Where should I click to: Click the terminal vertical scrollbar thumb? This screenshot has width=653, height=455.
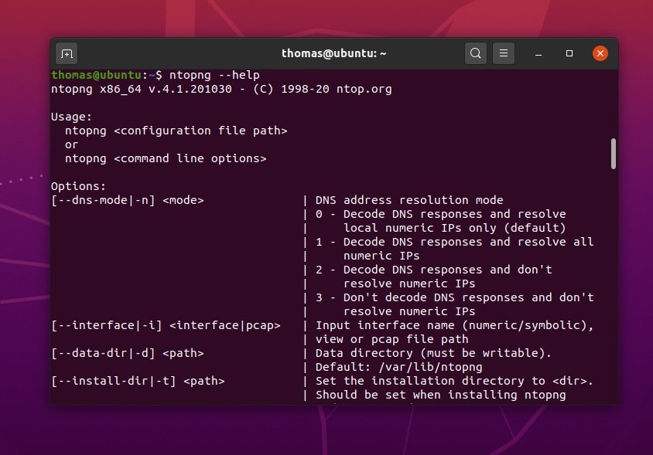pos(613,154)
